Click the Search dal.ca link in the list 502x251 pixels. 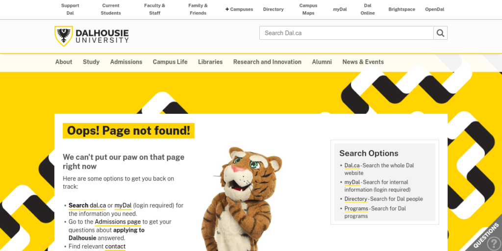(x=87, y=205)
